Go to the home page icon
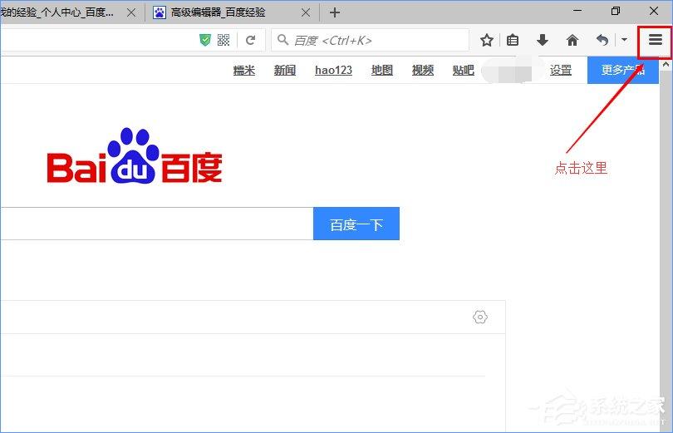This screenshot has width=673, height=433. pos(572,41)
